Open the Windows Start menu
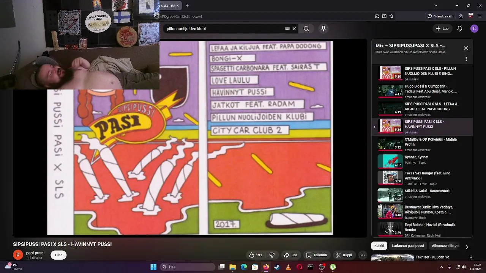This screenshot has height=273, width=486. pos(153,267)
